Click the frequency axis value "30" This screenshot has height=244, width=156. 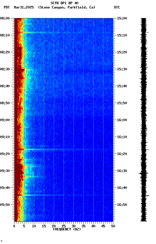pyautogui.click(x=73, y=226)
